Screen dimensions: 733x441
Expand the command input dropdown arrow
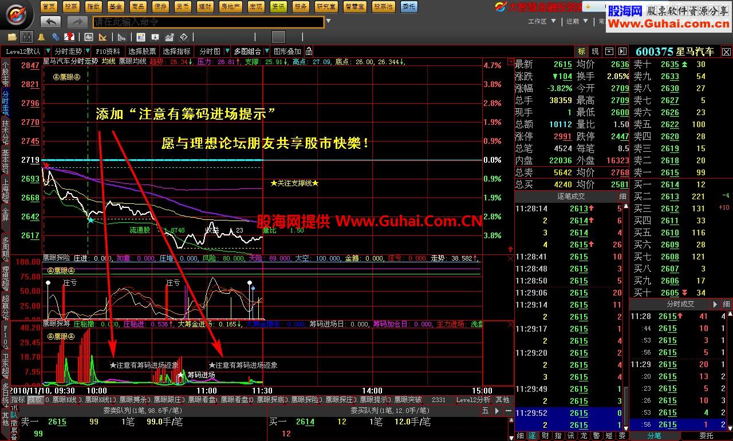[x=328, y=22]
